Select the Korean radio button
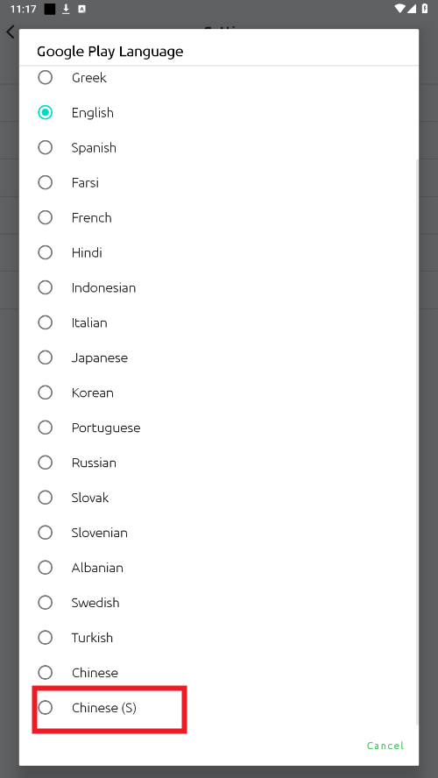438x778 pixels. 46,393
